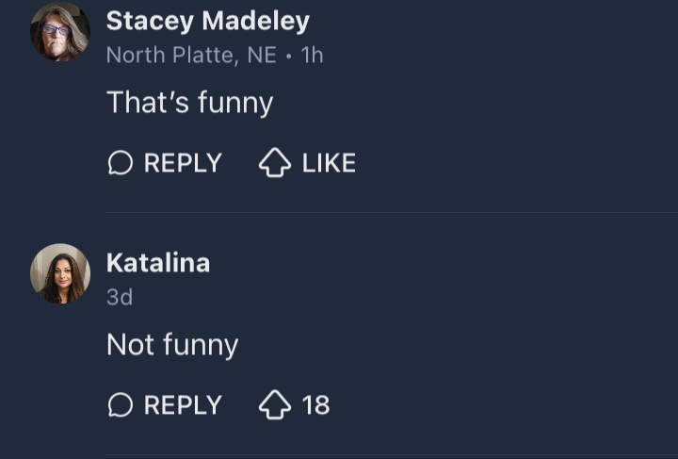
Task: Click the reply bubble icon under Katalina's comment
Action: (x=120, y=405)
